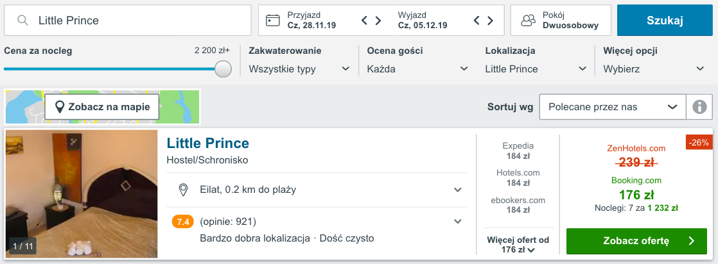Expand the reviews rating details

(457, 222)
